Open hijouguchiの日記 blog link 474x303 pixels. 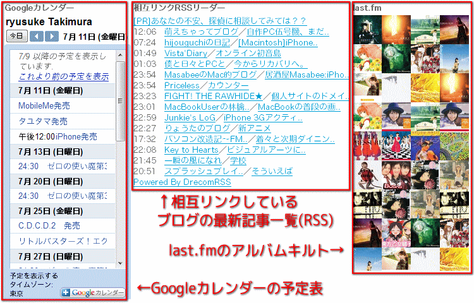click(197, 42)
